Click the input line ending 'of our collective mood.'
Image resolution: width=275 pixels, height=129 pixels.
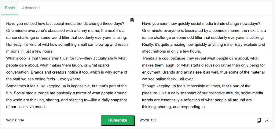point(26,107)
